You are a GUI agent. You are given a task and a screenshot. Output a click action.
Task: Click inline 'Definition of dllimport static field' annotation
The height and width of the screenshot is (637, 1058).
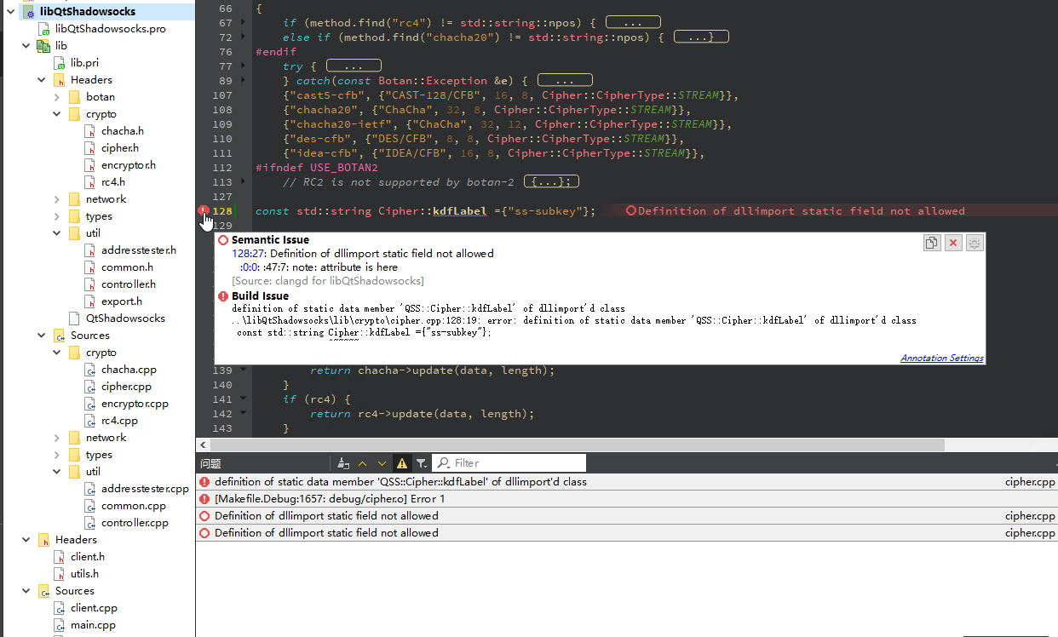click(x=795, y=211)
